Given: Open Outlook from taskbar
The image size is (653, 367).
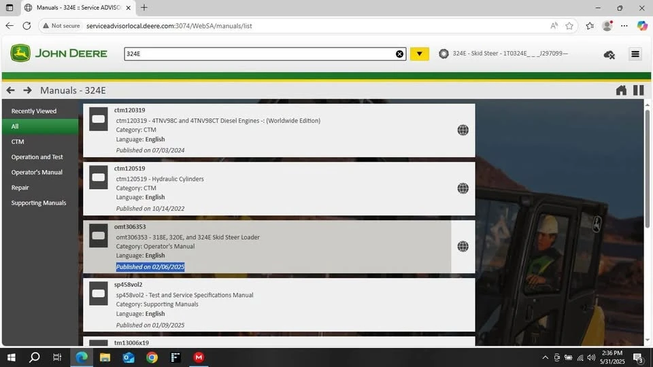Looking at the screenshot, I should [129, 357].
